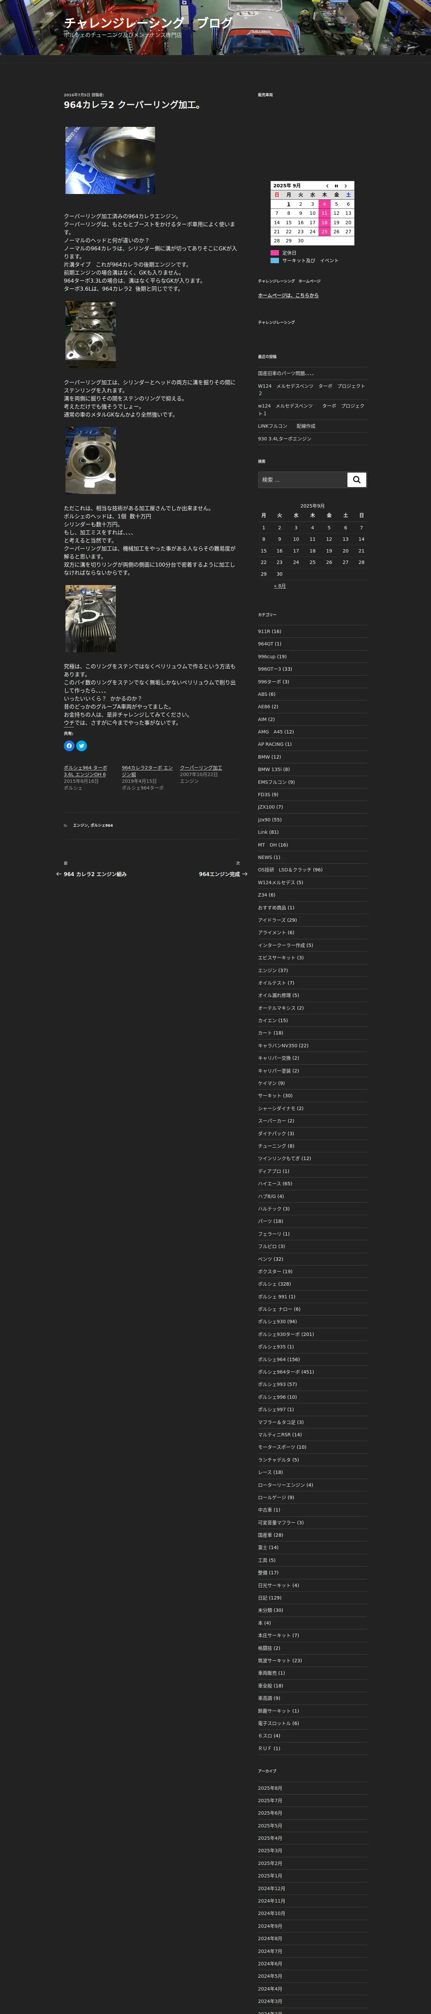The width and height of the screenshot is (431, 2014).
Task: Open the 2025年8月 archive
Action: point(270,1788)
